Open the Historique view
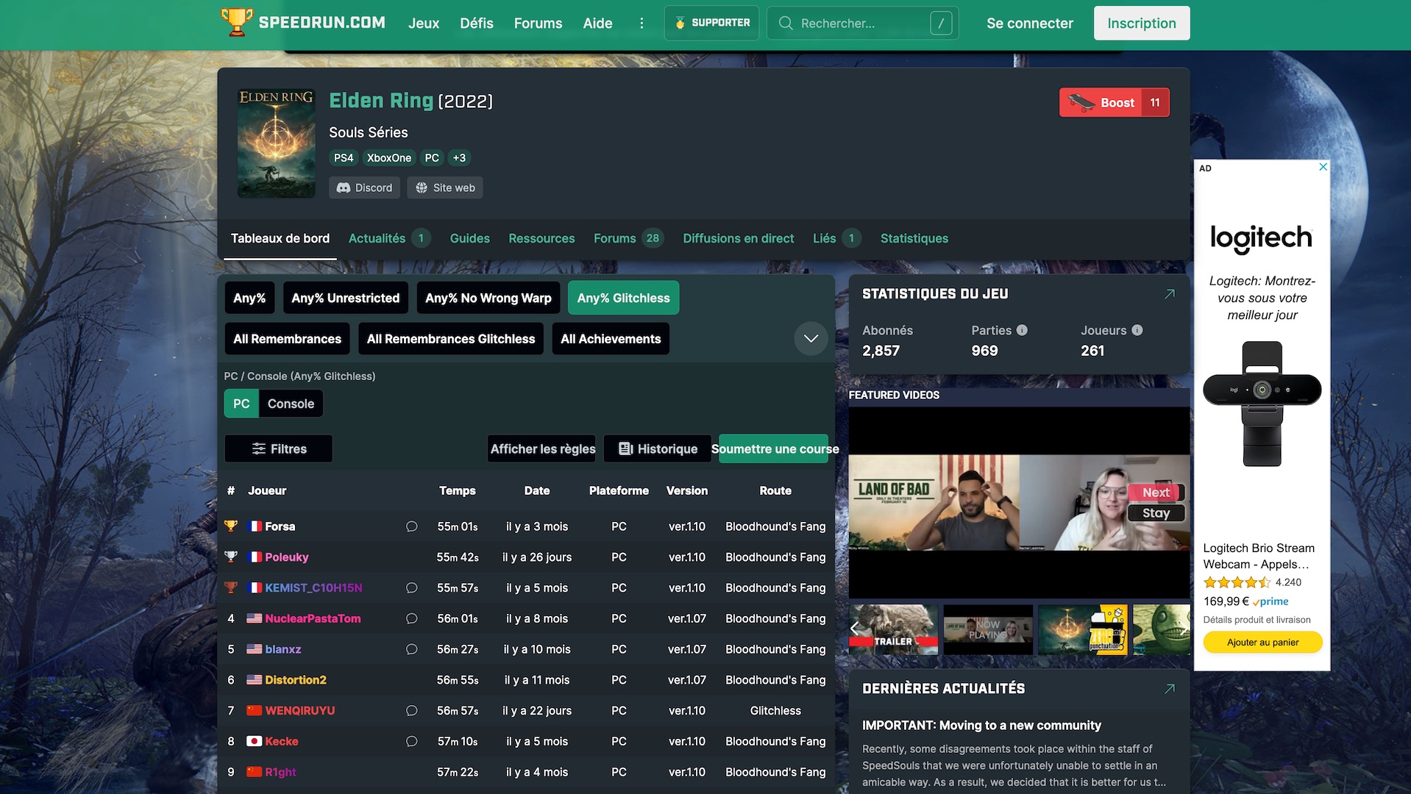Image resolution: width=1411 pixels, height=794 pixels. click(658, 448)
